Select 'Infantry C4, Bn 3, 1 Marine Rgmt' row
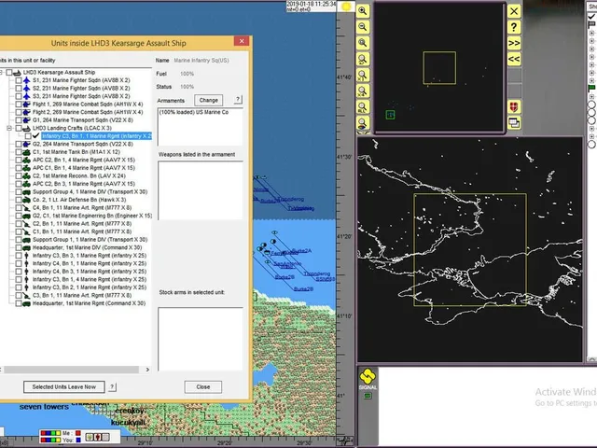 coord(90,272)
